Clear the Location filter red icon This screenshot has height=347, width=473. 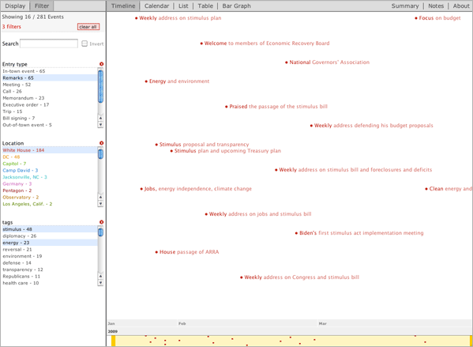[101, 143]
